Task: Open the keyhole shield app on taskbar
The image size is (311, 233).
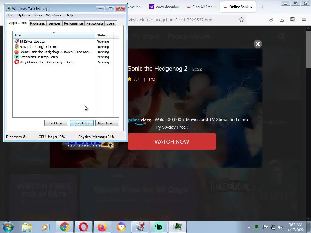Action: pos(121,227)
